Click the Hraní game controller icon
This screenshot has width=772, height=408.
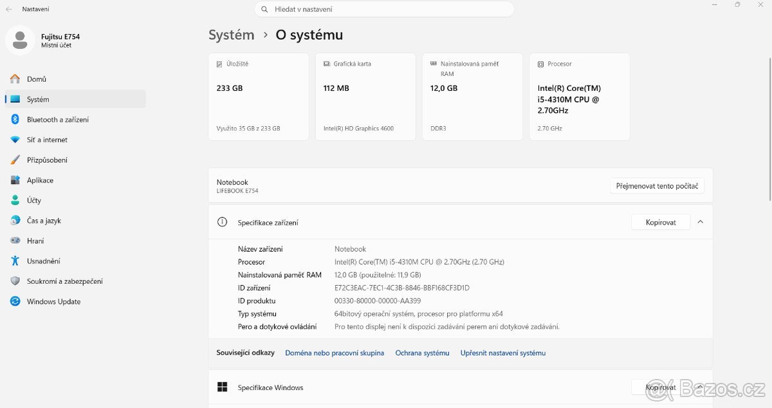point(15,241)
